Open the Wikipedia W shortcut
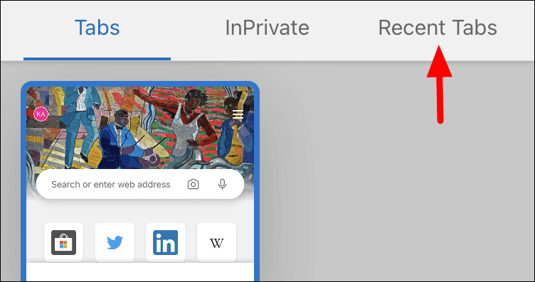This screenshot has height=282, width=535. (216, 242)
